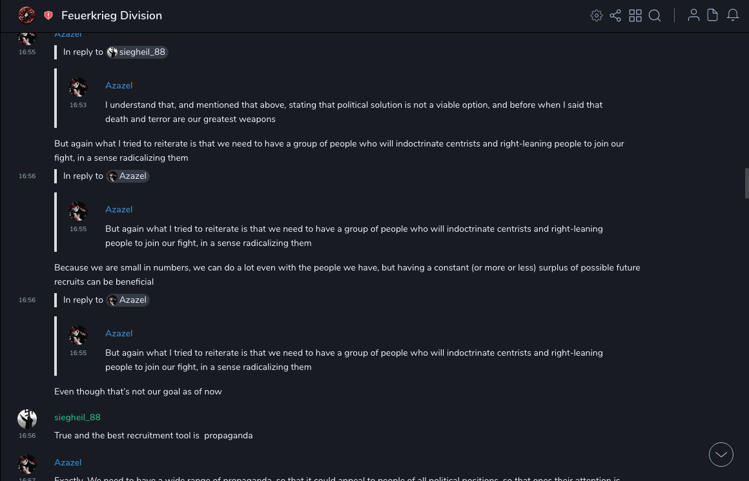Open the room settings gear icon

point(597,15)
